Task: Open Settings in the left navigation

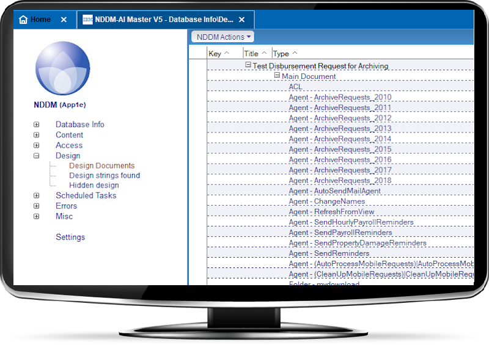Action: (70, 238)
